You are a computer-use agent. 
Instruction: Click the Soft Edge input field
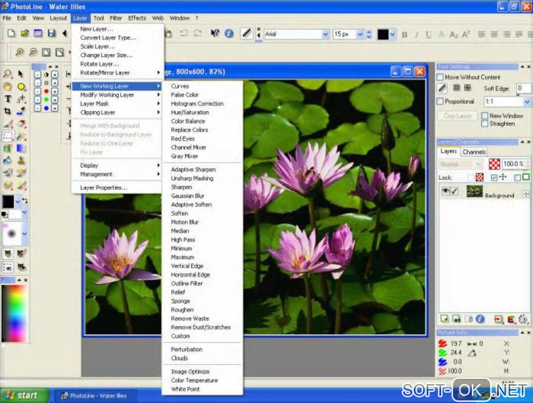click(523, 88)
